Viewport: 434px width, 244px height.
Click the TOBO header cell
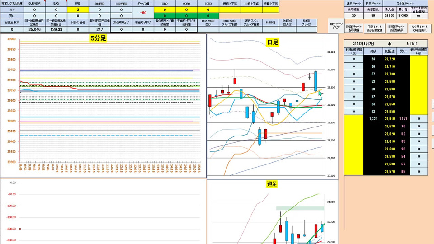coord(208,4)
